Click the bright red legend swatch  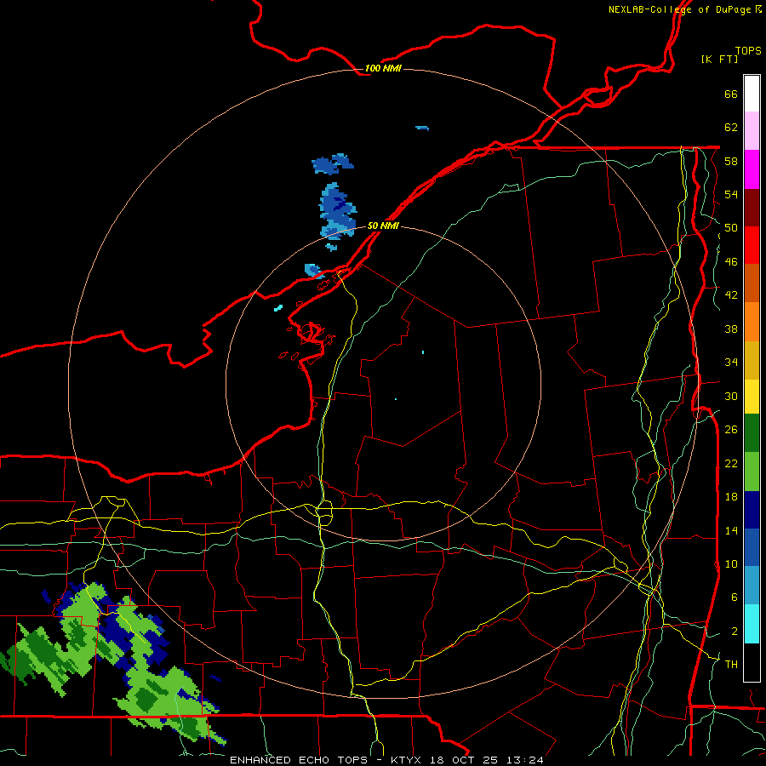752,245
